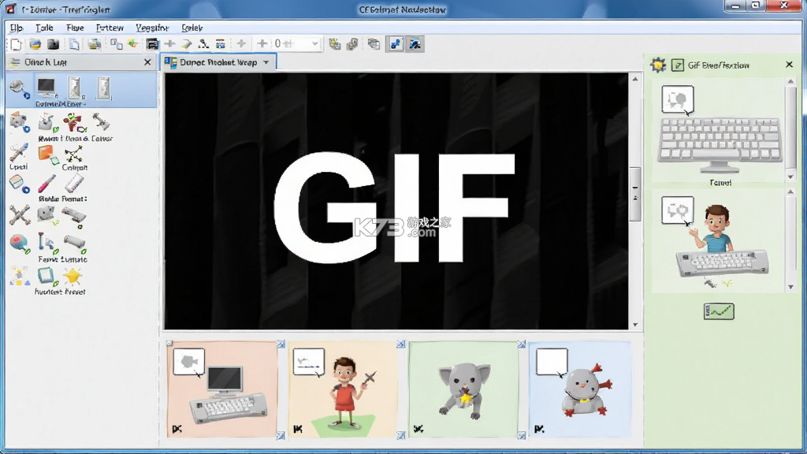
Task: Open the Dapec Ftokat Wrap tab dropdown arrow
Action: [x=266, y=62]
